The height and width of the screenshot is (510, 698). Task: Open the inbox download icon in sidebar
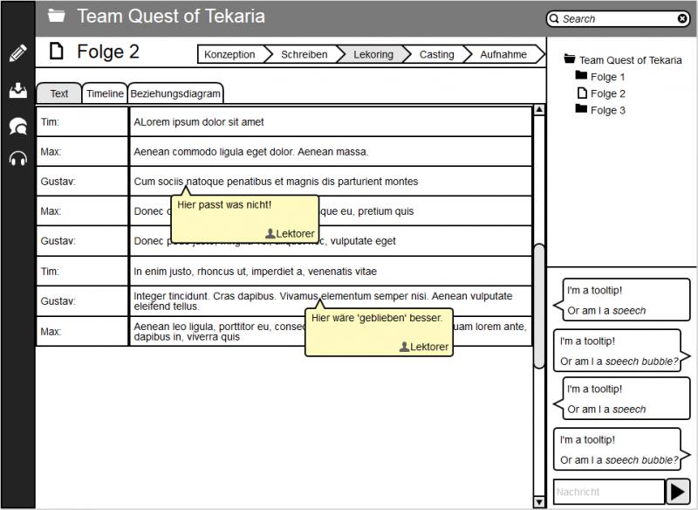click(17, 90)
